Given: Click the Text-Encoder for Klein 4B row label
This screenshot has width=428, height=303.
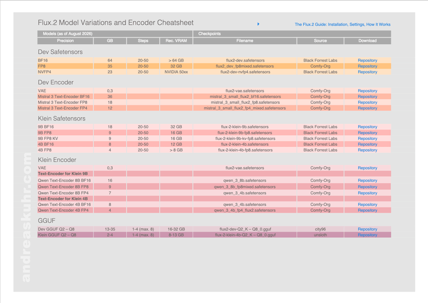Looking at the screenshot, I should pyautogui.click(x=63, y=199).
